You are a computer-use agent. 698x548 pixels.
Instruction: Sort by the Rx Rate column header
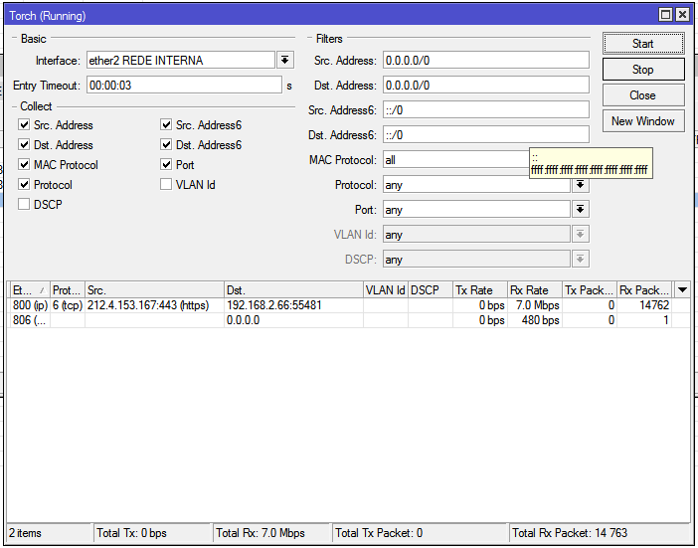pyautogui.click(x=535, y=290)
